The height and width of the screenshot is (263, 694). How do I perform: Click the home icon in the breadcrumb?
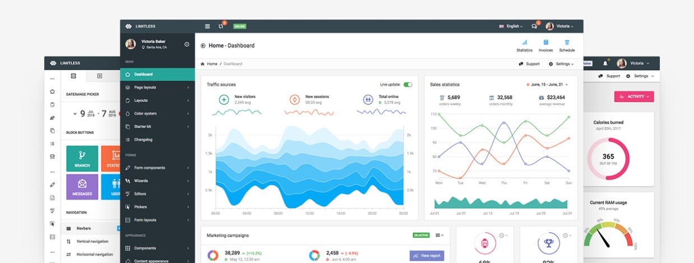[x=203, y=64]
